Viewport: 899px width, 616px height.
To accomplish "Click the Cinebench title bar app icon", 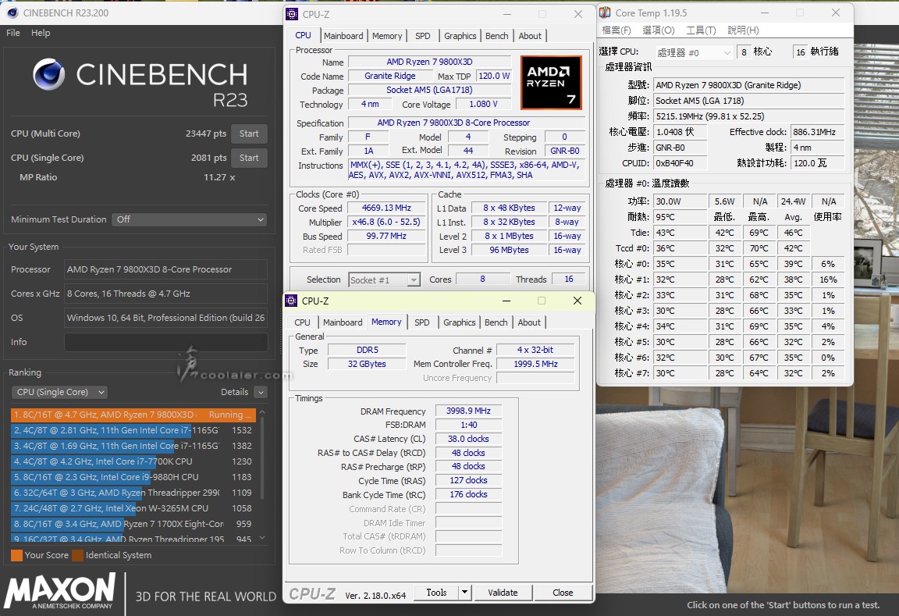I will [x=12, y=13].
